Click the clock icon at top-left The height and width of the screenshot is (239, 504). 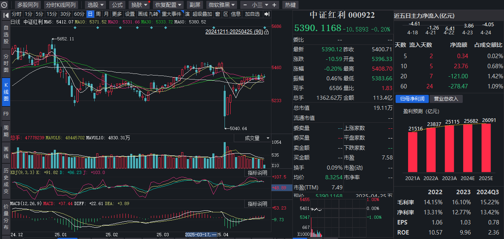tap(4, 5)
